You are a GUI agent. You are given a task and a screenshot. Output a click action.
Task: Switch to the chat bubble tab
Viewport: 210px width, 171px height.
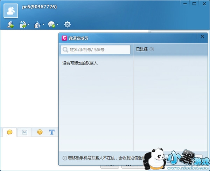pyautogui.click(x=10, y=132)
